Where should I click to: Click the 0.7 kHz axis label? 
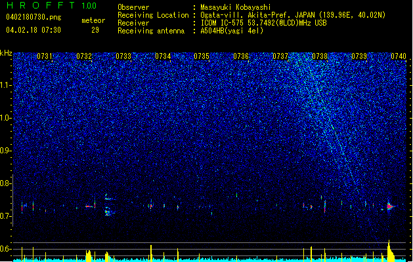(x=6, y=216)
